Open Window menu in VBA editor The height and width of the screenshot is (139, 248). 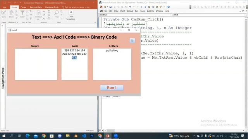(159, 11)
